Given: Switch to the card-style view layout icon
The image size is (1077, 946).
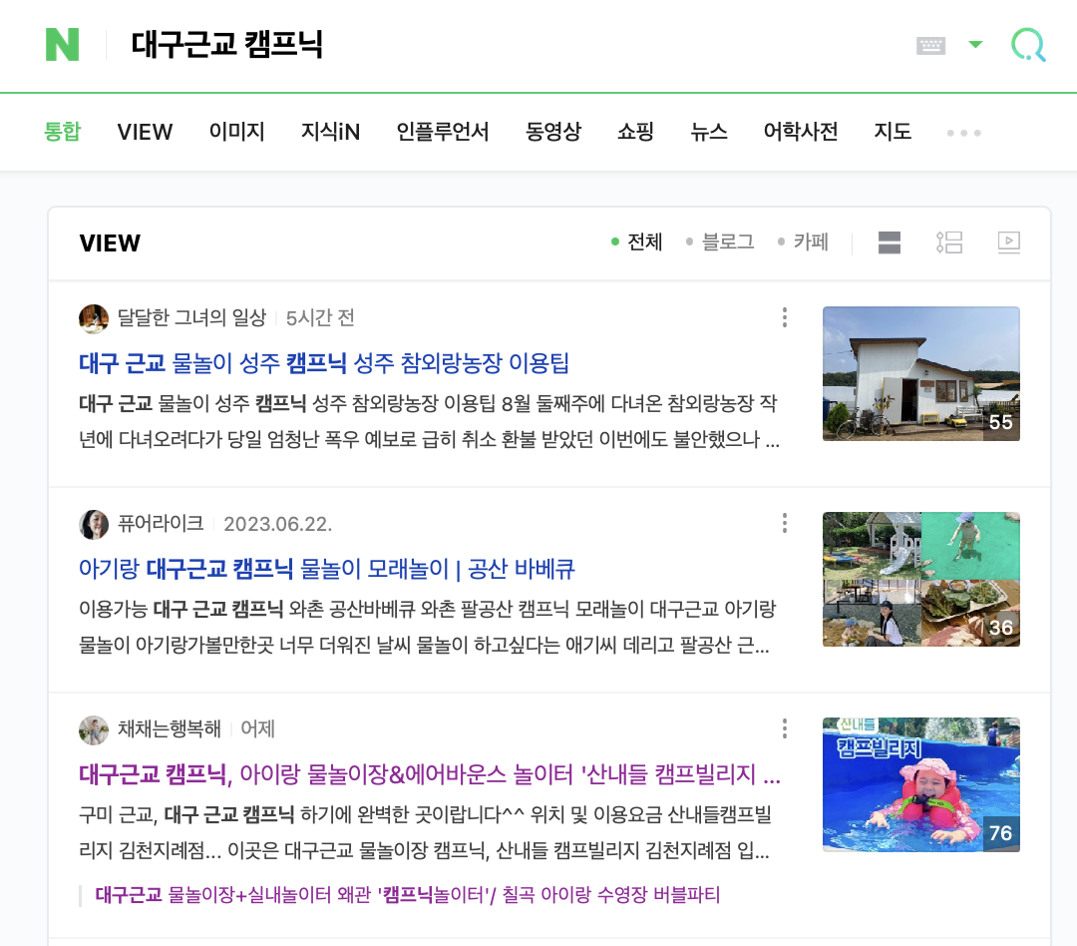Looking at the screenshot, I should 889,242.
